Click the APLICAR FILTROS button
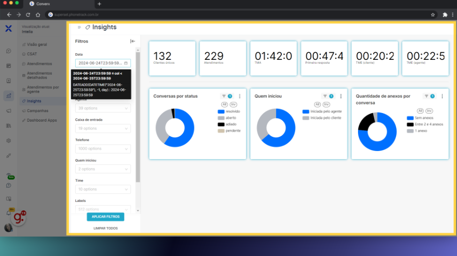The width and height of the screenshot is (457, 256). point(106,216)
